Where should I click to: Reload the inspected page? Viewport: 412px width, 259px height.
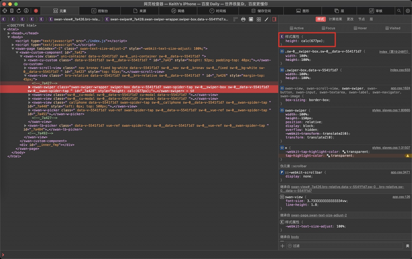pyautogui.click(x=19, y=11)
